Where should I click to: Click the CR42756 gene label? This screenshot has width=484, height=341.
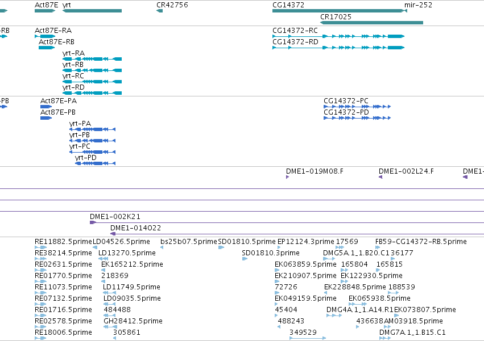pyautogui.click(x=172, y=5)
